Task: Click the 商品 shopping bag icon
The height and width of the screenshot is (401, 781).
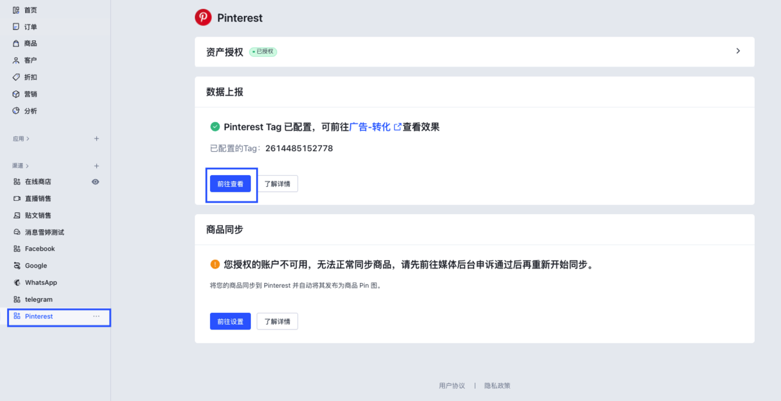Action: tap(16, 43)
